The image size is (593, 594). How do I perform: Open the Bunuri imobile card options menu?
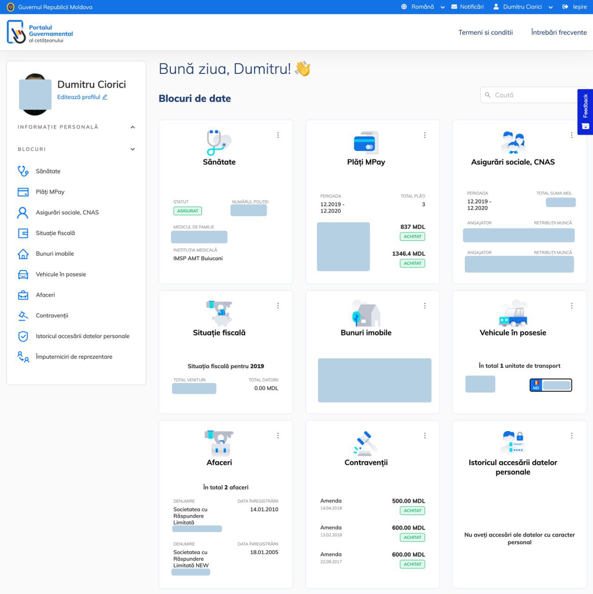click(425, 306)
